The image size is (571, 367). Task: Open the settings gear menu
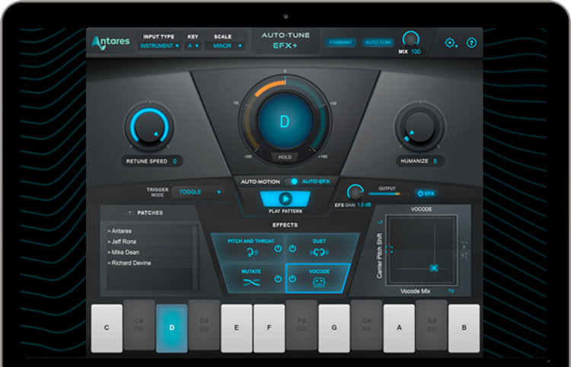pos(450,43)
